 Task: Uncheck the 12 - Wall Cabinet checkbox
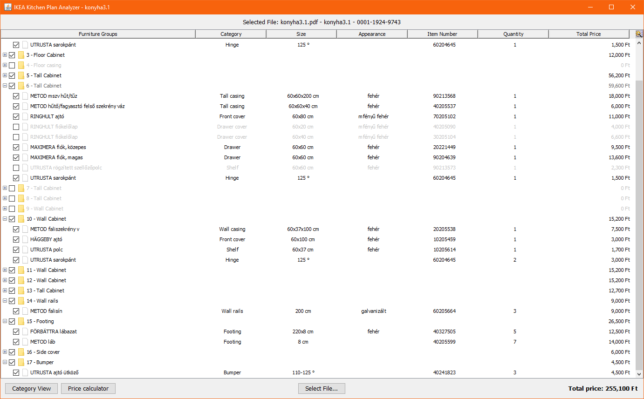tap(12, 280)
